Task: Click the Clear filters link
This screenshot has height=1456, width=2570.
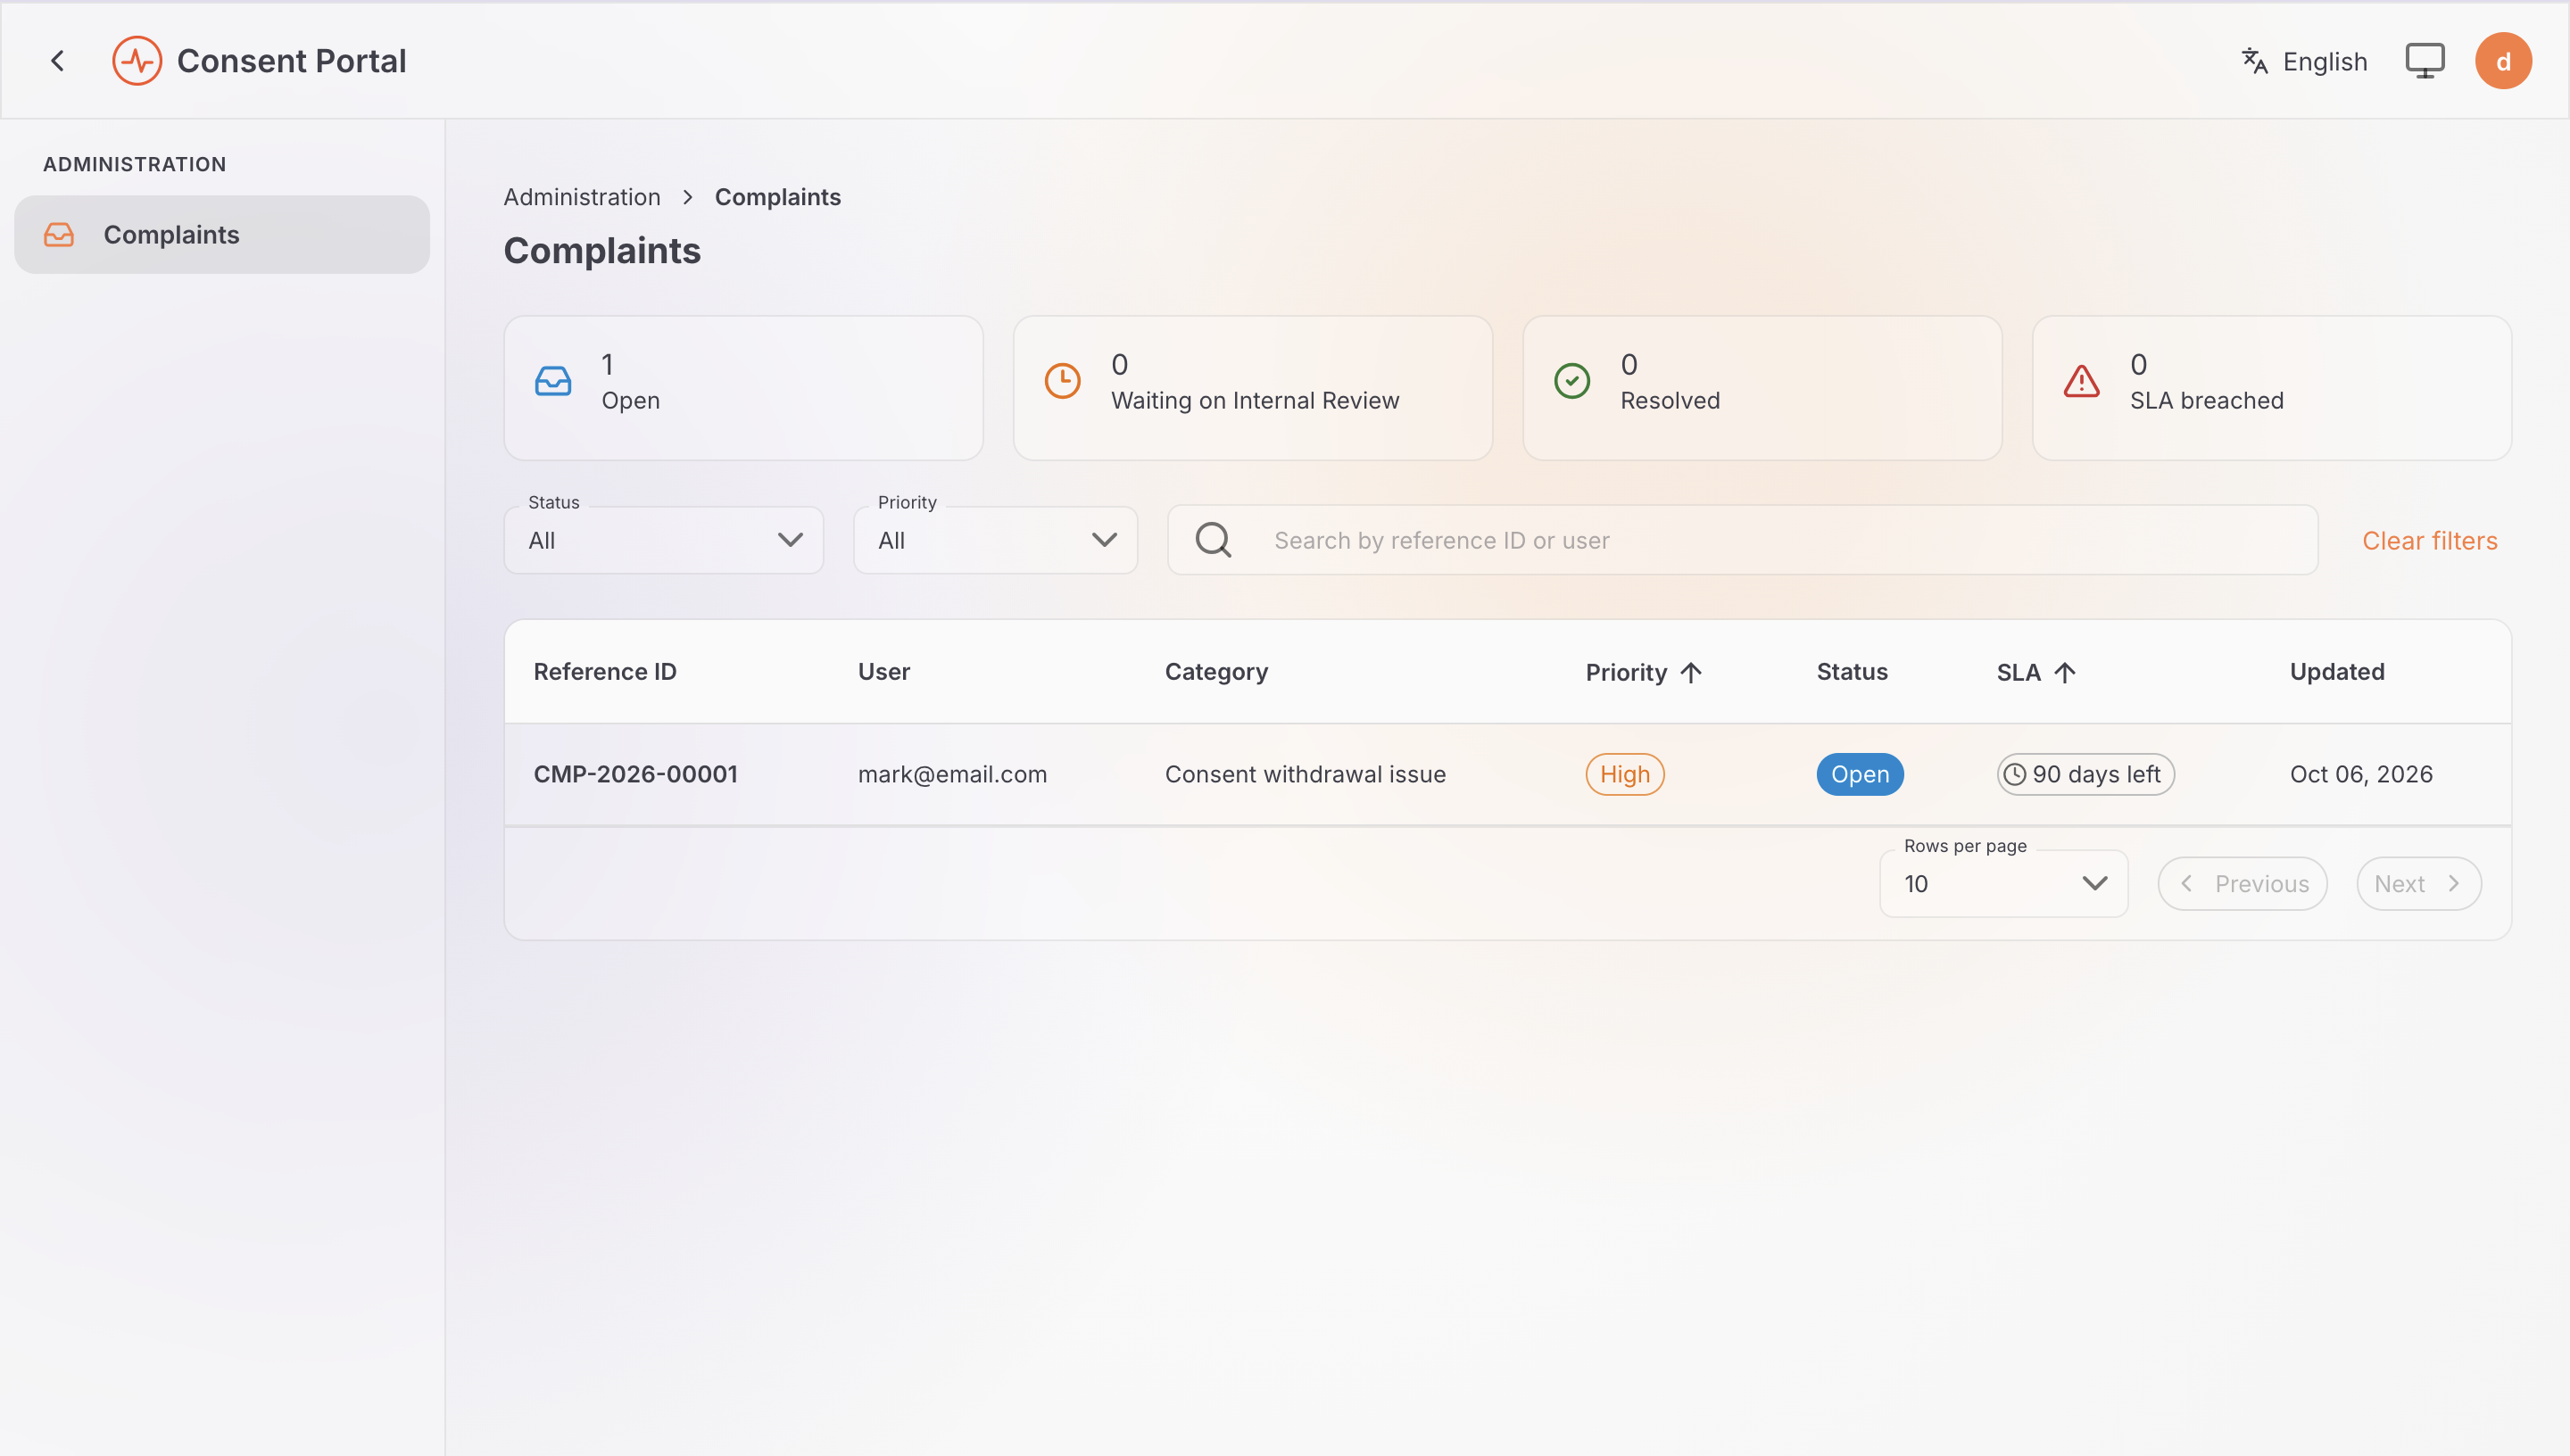Action: click(x=2430, y=541)
